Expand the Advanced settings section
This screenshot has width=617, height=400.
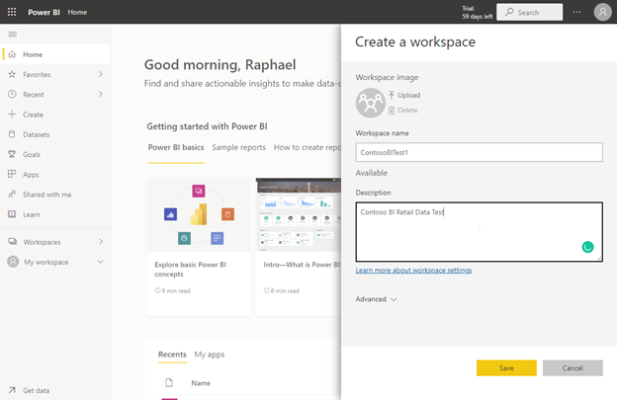(376, 299)
